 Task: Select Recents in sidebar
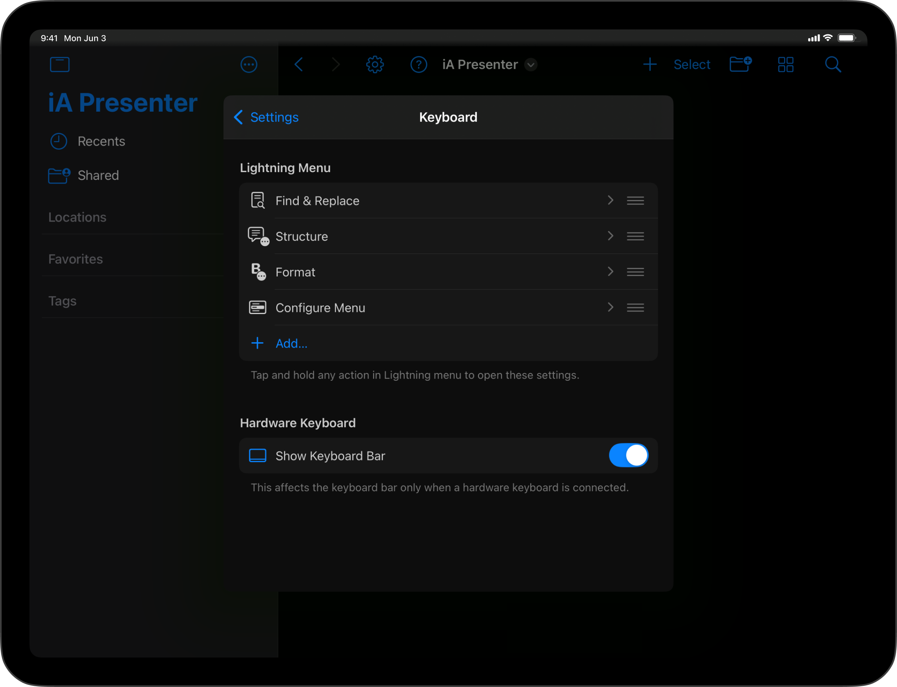pyautogui.click(x=101, y=141)
